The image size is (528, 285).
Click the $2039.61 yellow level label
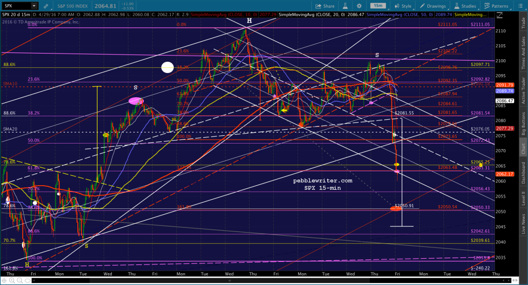coord(480,241)
